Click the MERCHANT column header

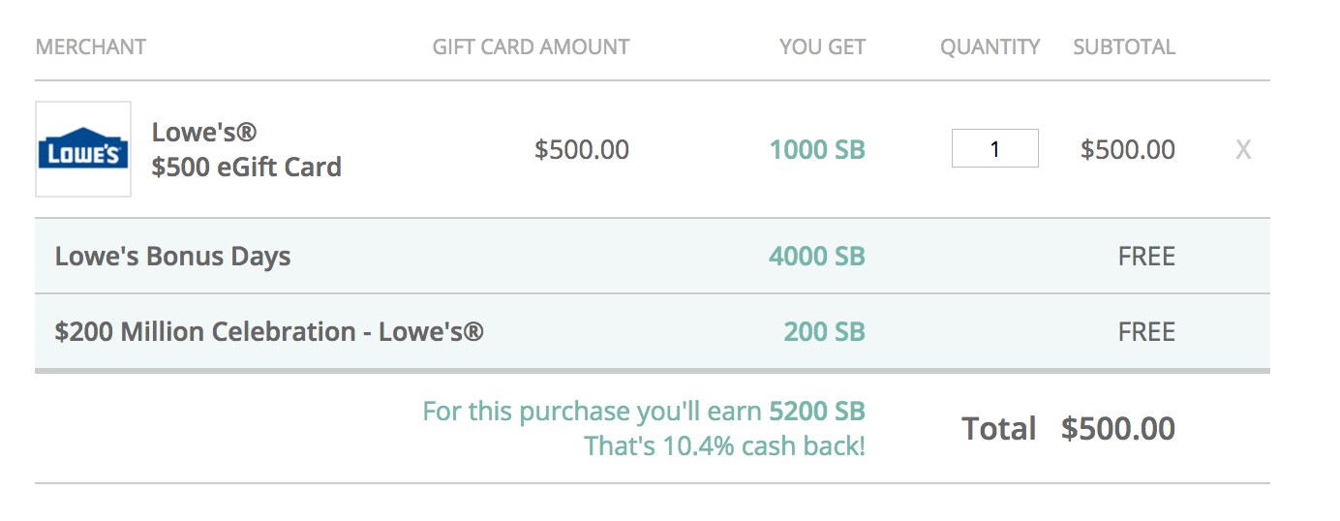(x=90, y=46)
